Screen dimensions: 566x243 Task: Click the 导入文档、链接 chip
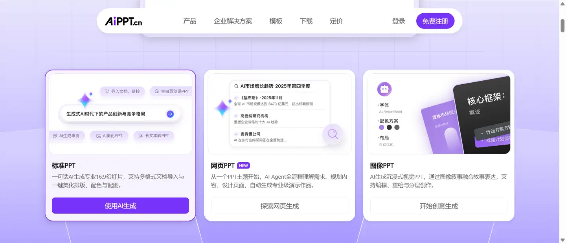(x=122, y=91)
